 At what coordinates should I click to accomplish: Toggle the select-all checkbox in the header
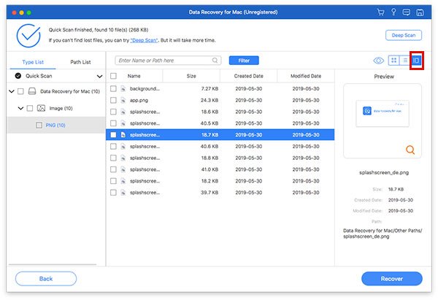click(113, 76)
